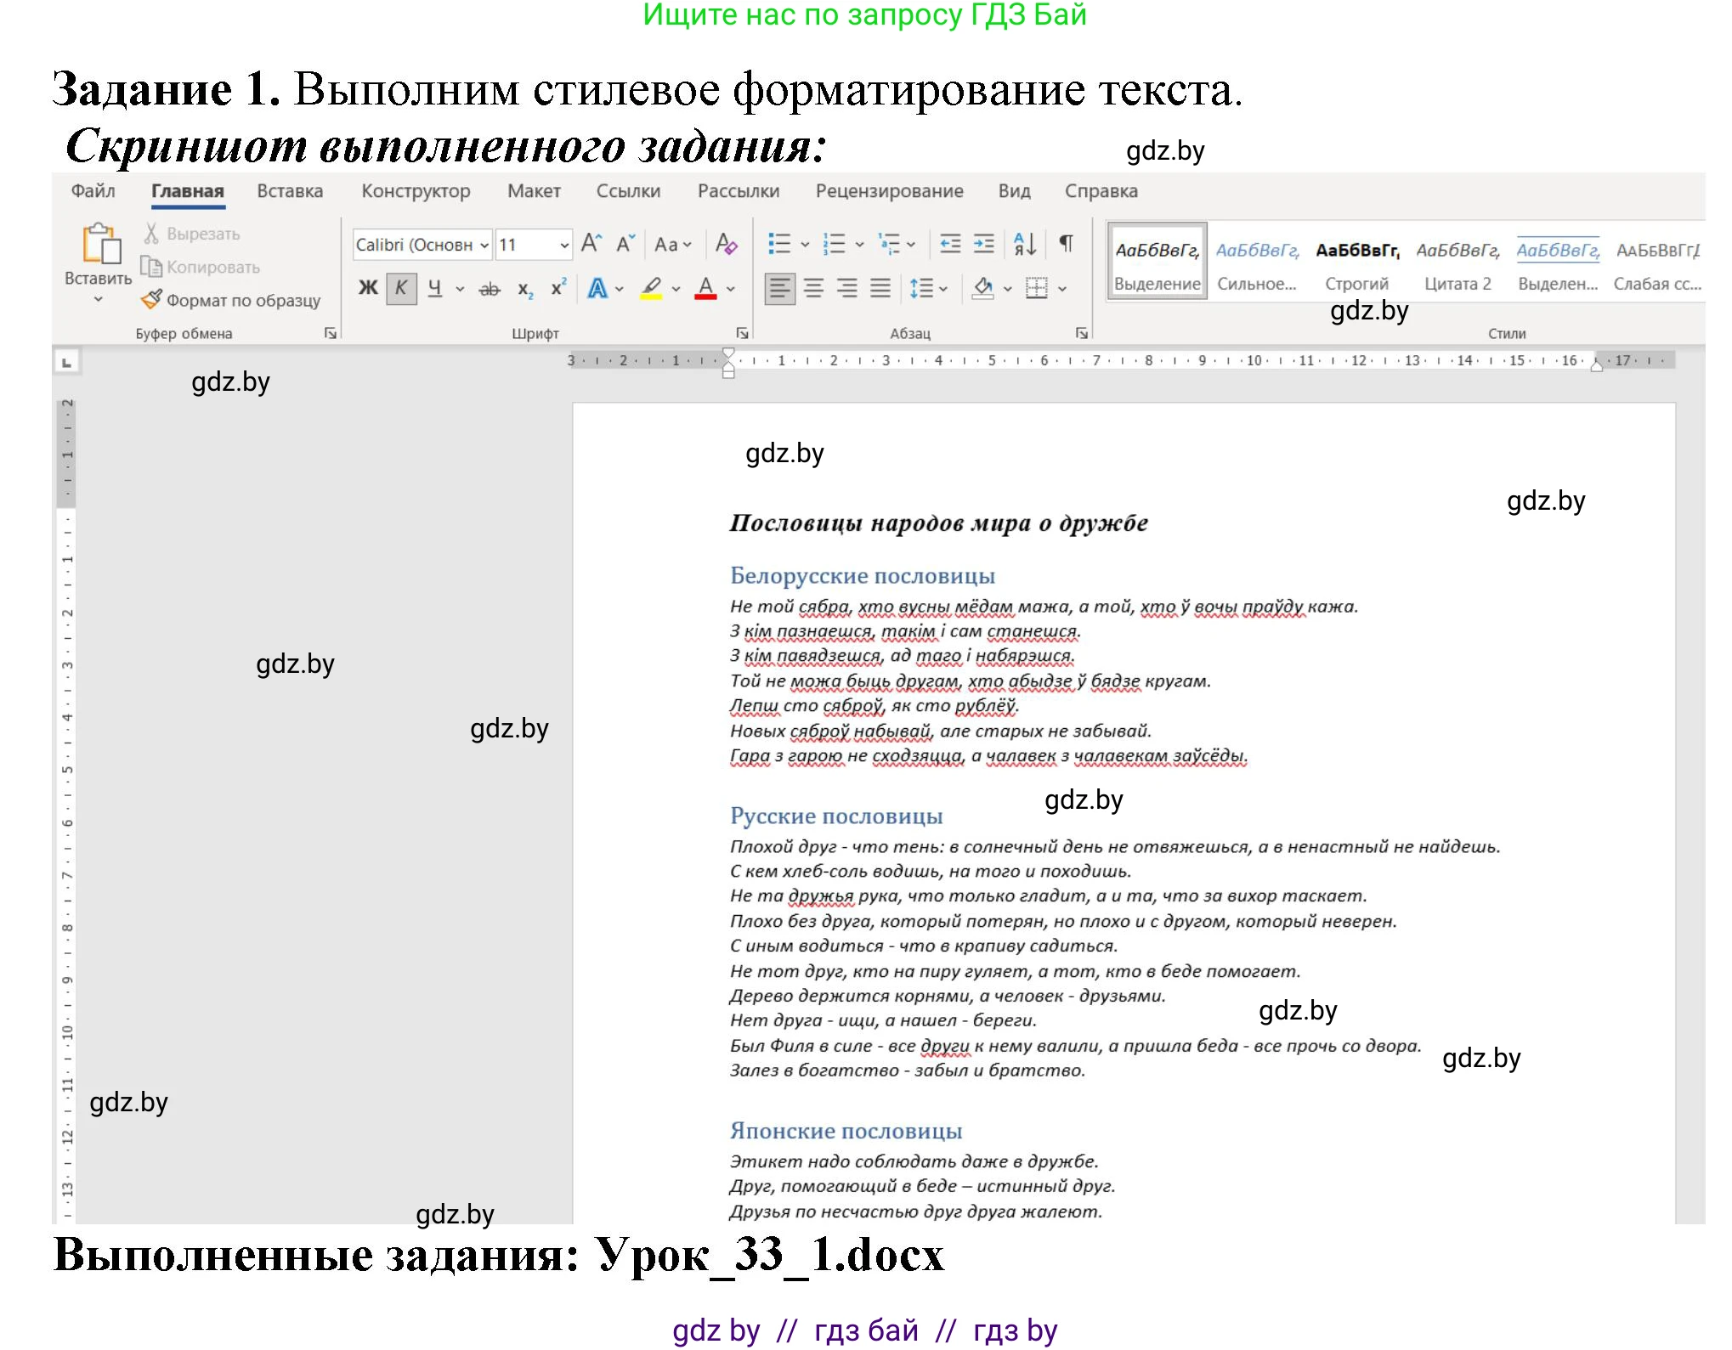Click the Вырезать scissors icon
1732x1350 pixels.
coord(152,233)
